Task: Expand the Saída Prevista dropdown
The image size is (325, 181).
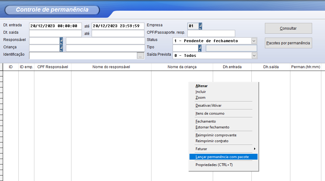Action: tap(254, 55)
